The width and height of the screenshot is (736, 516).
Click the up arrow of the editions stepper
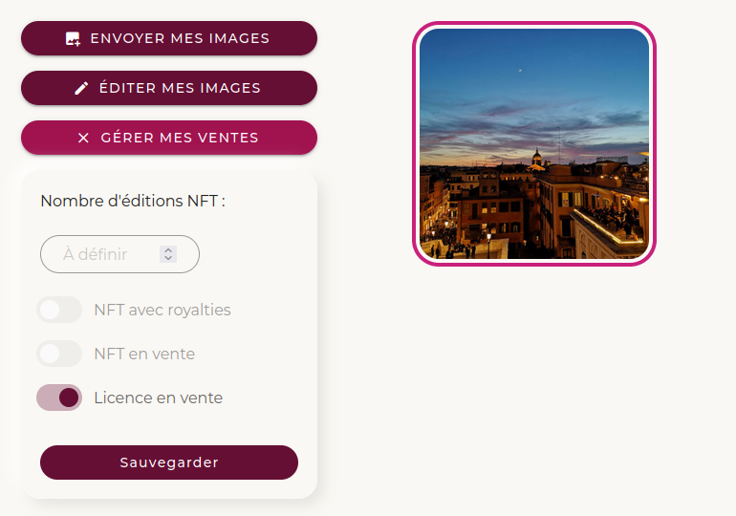[168, 250]
